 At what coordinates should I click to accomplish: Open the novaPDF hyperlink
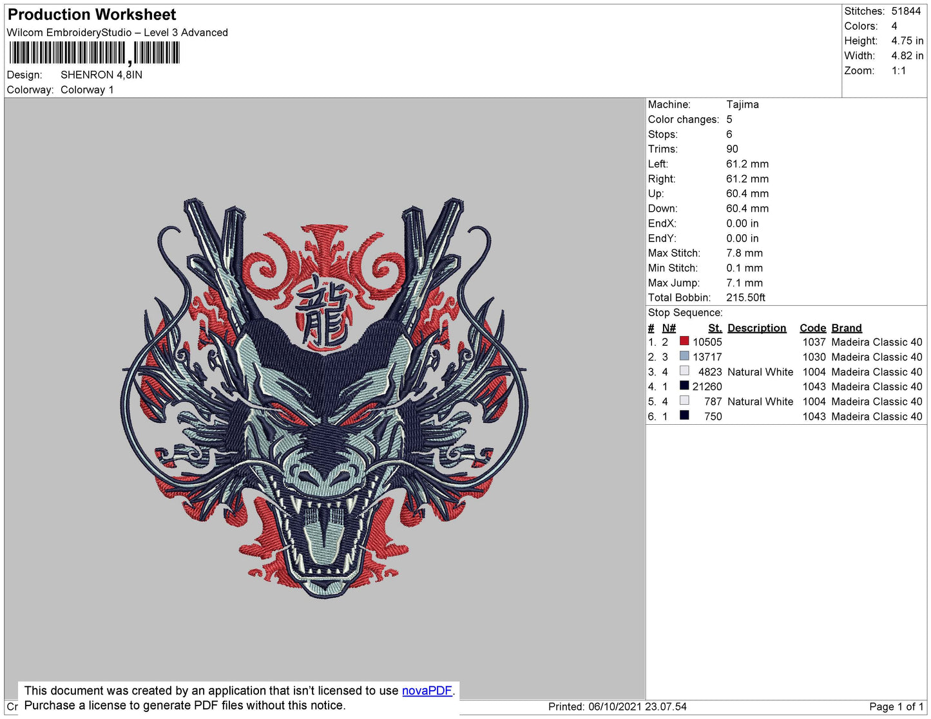point(427,691)
